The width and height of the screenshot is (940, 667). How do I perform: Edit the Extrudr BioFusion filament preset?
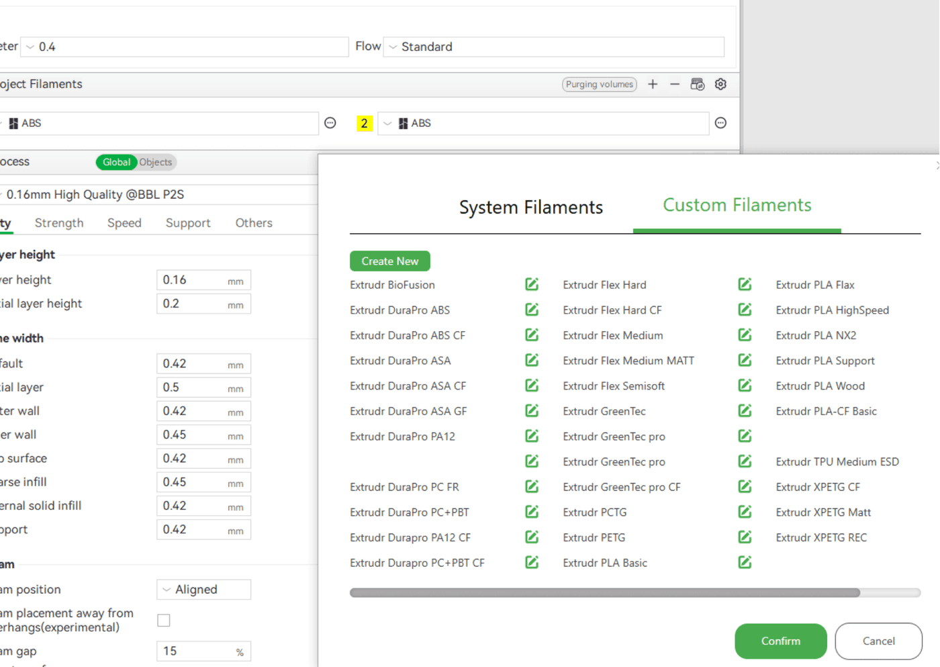point(532,284)
